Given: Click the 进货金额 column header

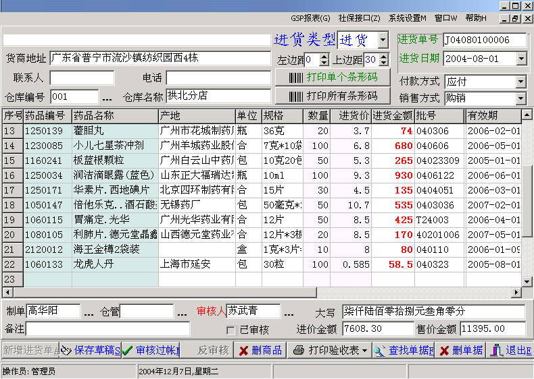Looking at the screenshot, I should tap(393, 116).
